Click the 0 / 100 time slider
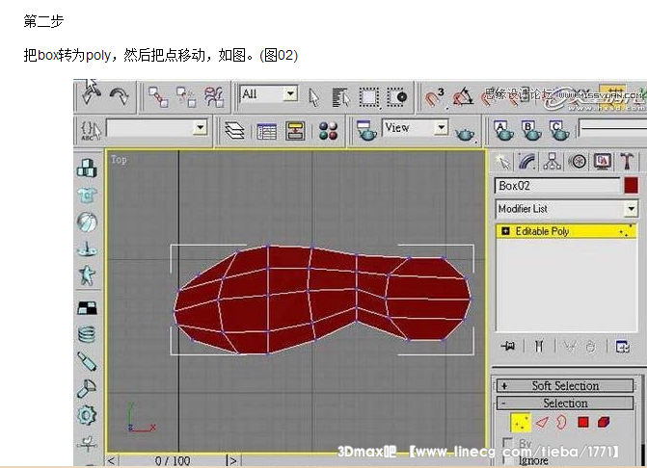Viewport: 647px width, 468px height. coord(173,460)
